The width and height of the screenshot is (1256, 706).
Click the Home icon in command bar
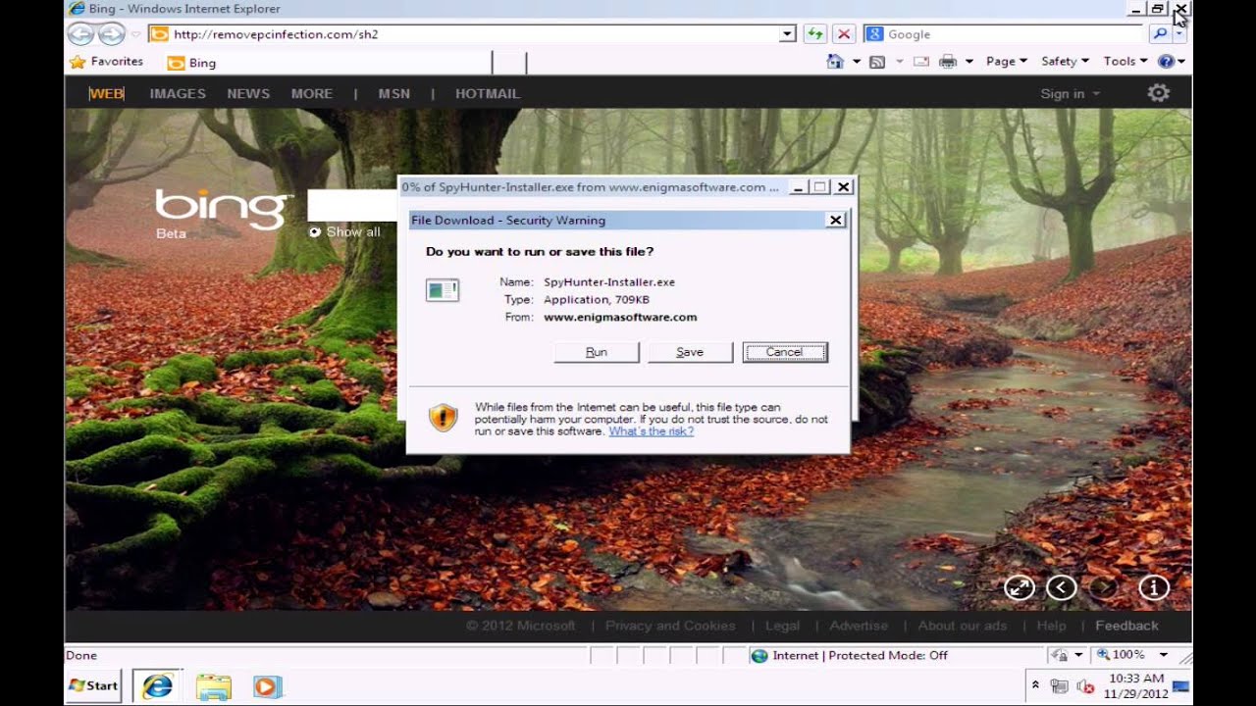[x=835, y=62]
